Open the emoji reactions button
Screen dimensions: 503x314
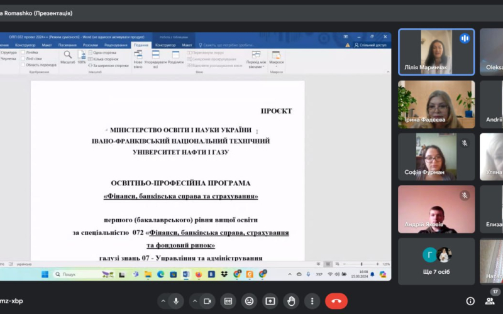click(249, 301)
